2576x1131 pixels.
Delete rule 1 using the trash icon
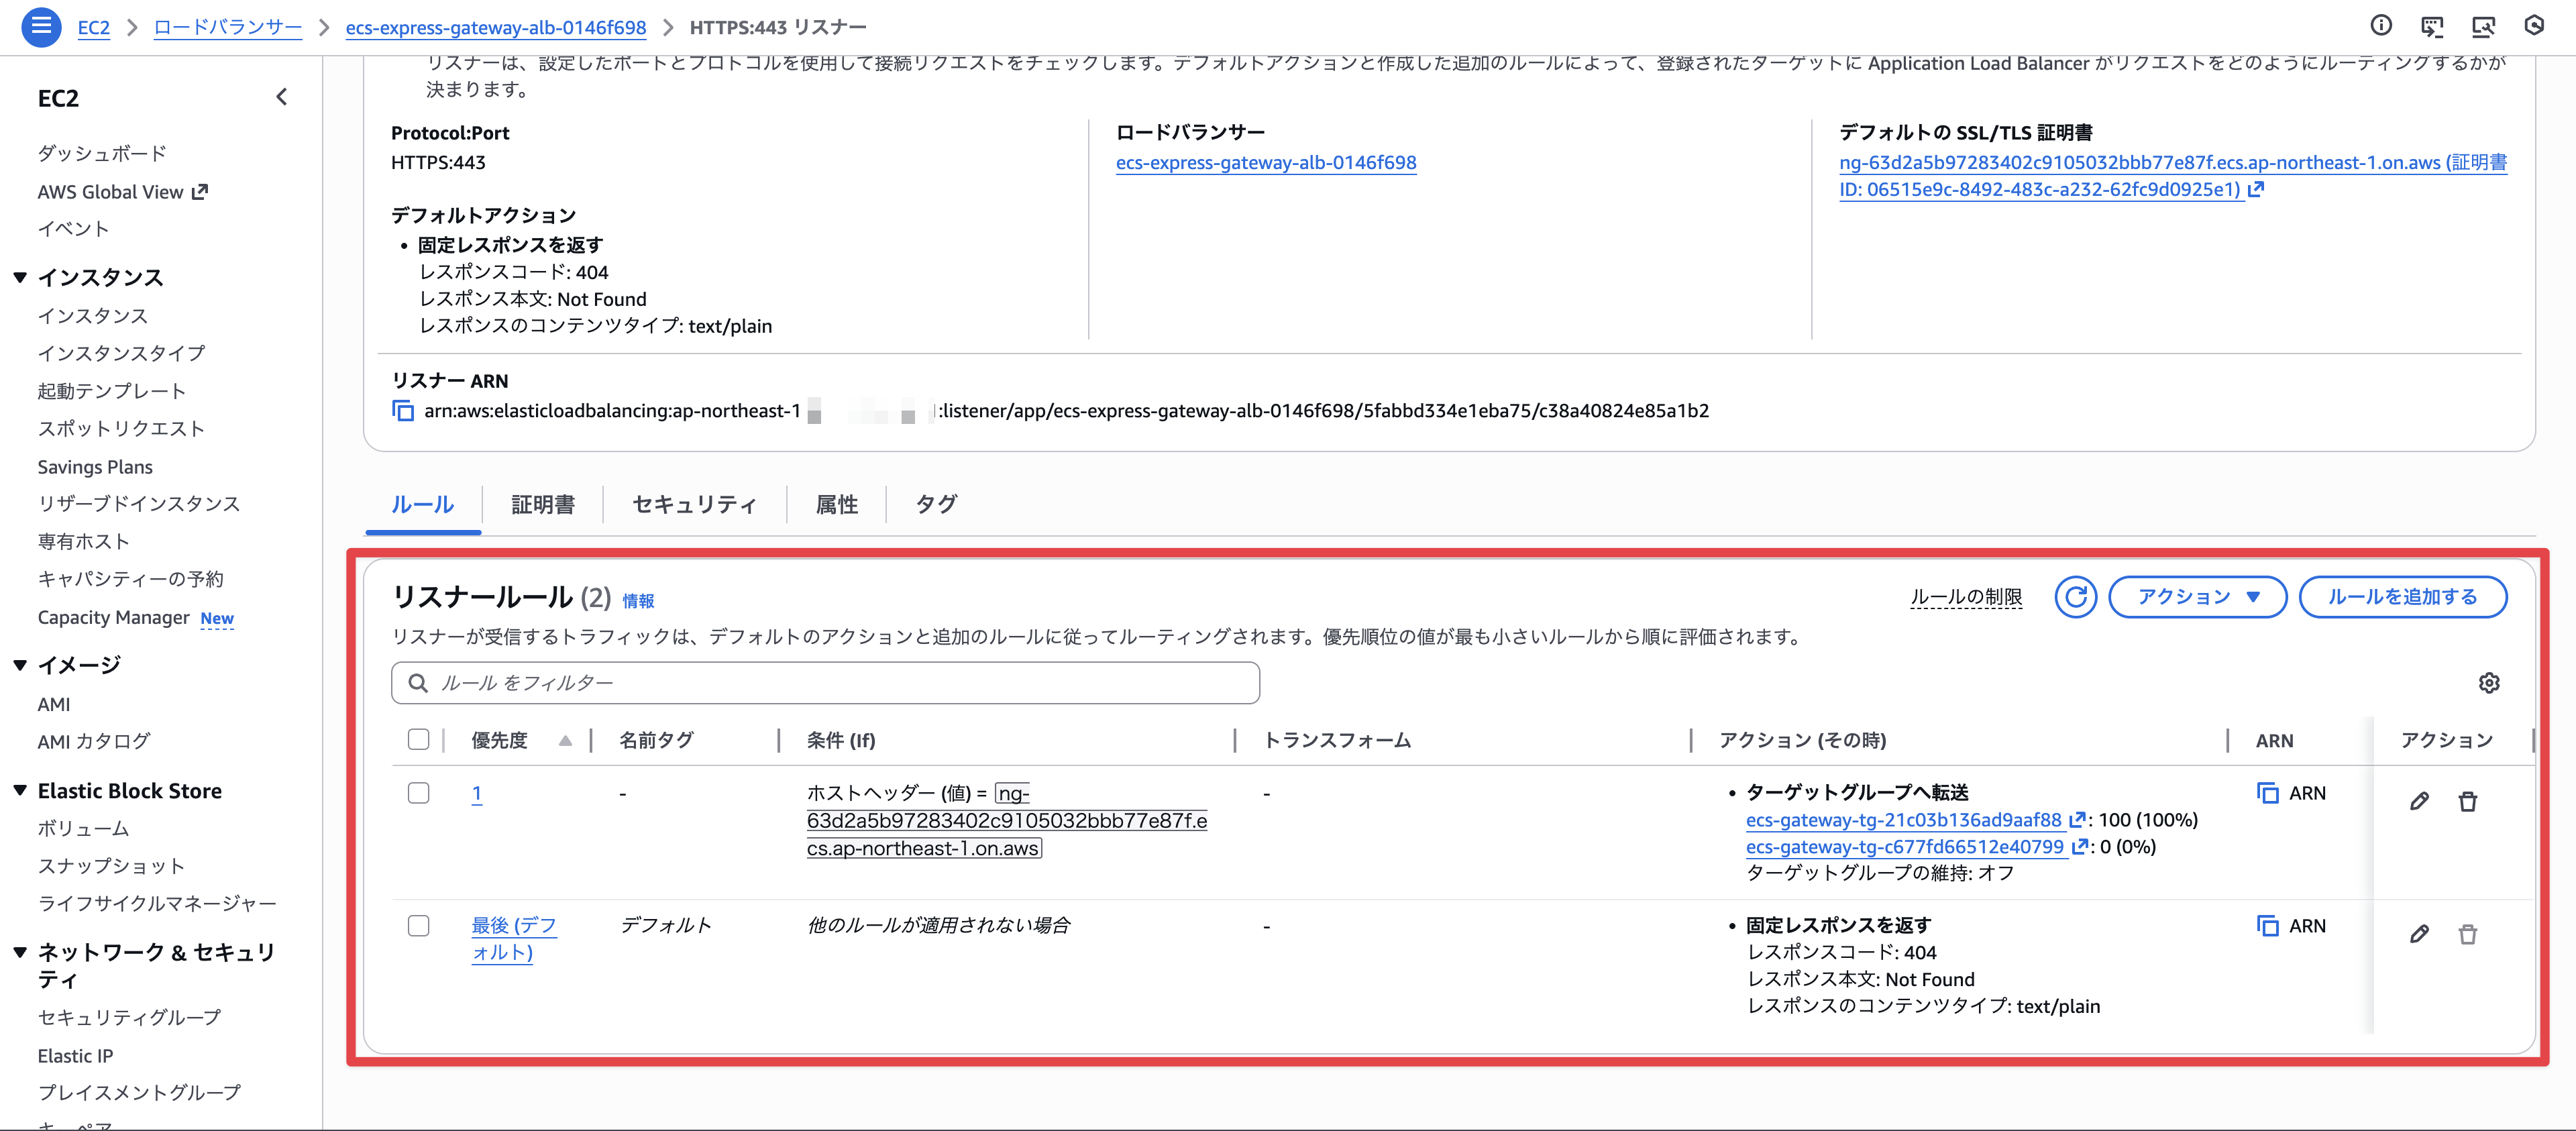point(2467,801)
